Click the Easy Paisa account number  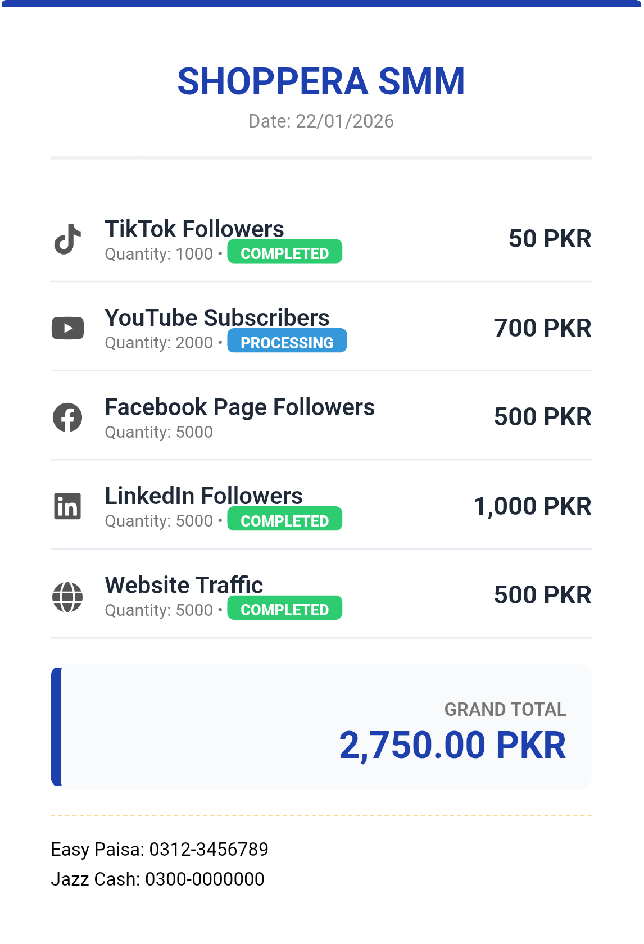point(208,849)
